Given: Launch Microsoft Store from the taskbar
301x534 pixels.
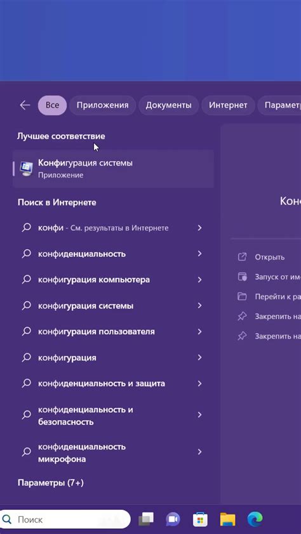Looking at the screenshot, I should click(x=200, y=519).
